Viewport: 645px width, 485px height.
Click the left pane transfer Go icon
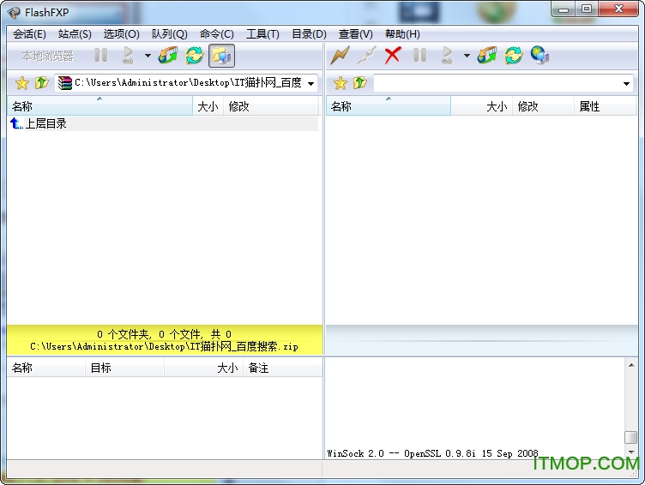pyautogui.click(x=129, y=55)
